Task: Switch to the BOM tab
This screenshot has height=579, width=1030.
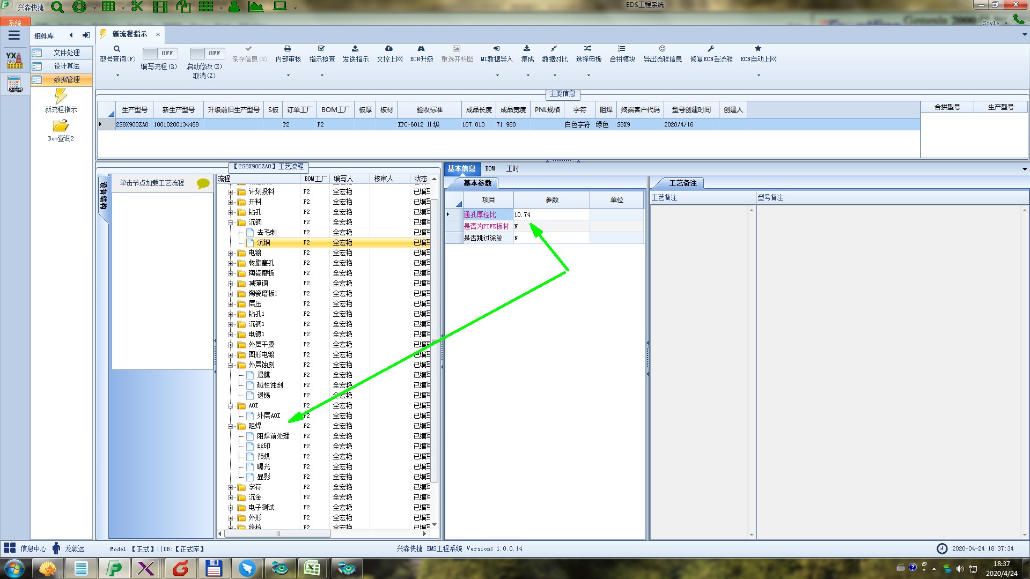Action: (x=490, y=168)
